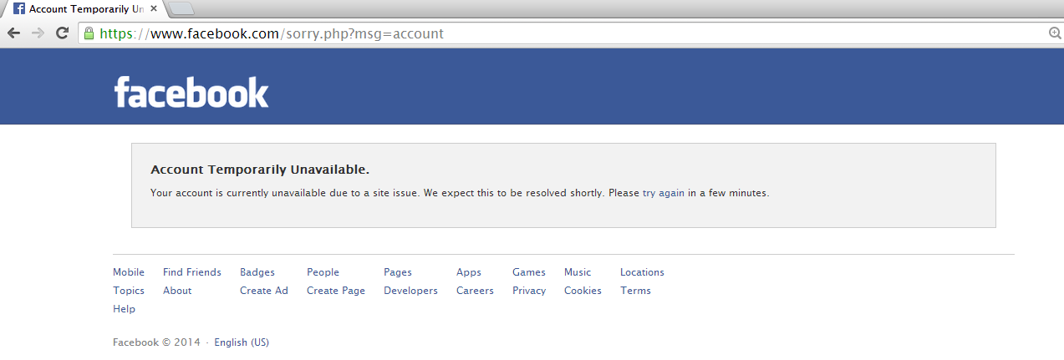This screenshot has width=1064, height=360.
Task: Click the Locations link
Action: (642, 272)
